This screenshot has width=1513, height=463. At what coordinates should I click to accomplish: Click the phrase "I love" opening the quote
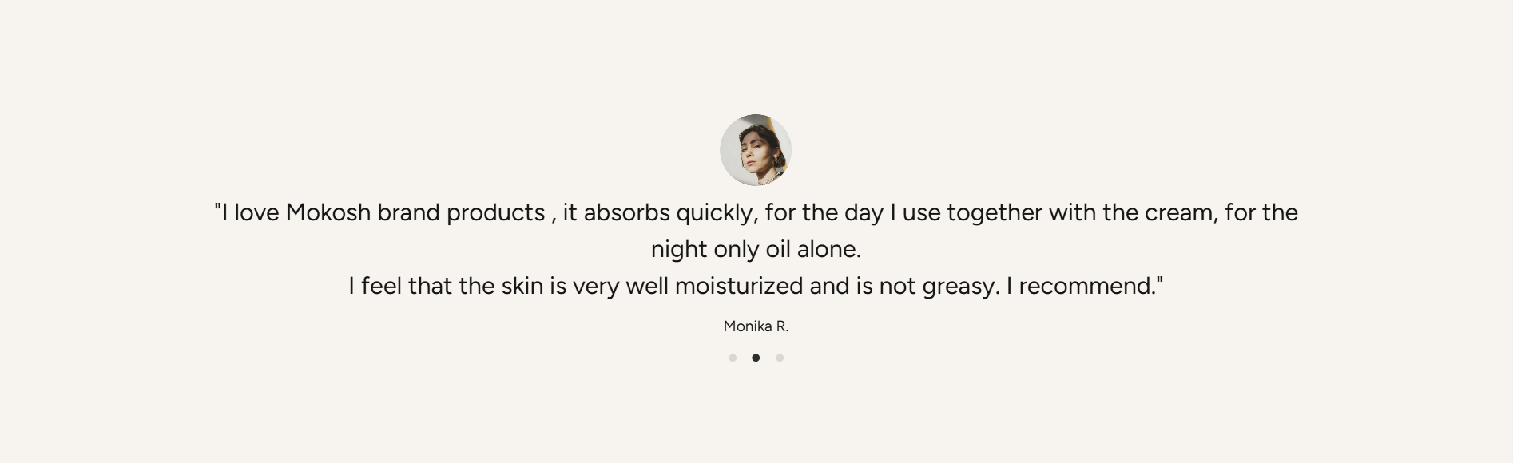(x=249, y=213)
